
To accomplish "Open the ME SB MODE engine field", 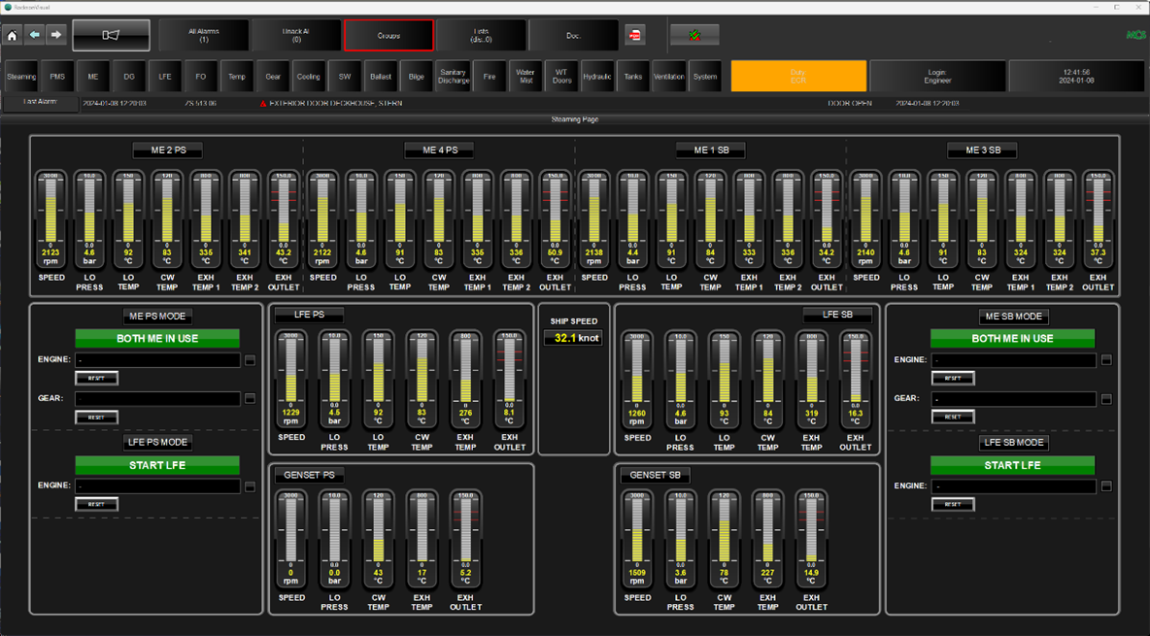I will click(1013, 360).
